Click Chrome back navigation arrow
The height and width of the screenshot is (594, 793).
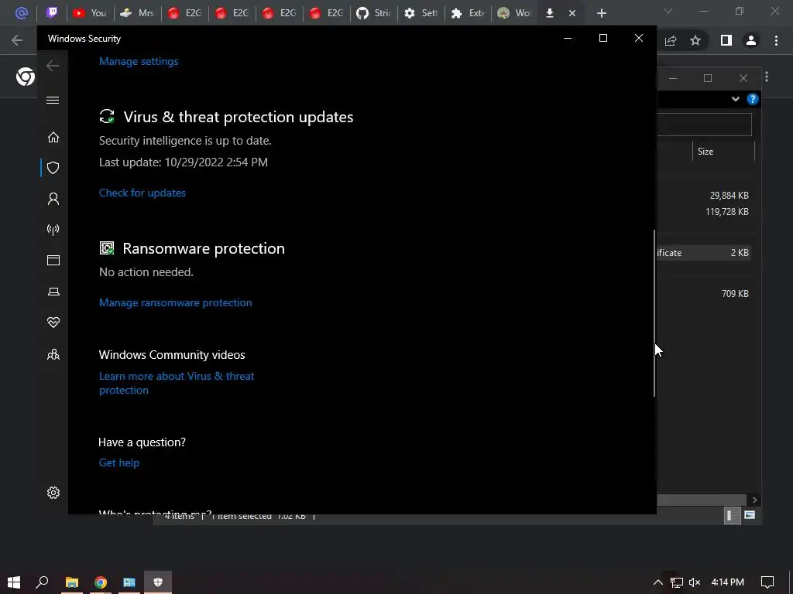point(17,40)
